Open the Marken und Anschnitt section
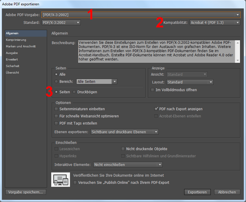This screenshot has width=246, height=202. (x=21, y=46)
